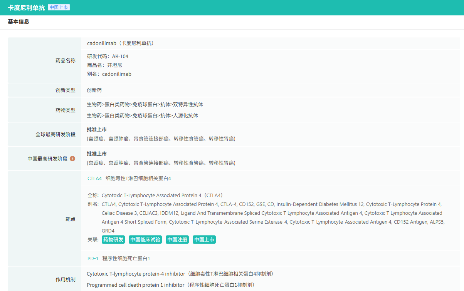The image size is (464, 291).
Task: Click the 作用机制 row label
Action: pos(66,279)
